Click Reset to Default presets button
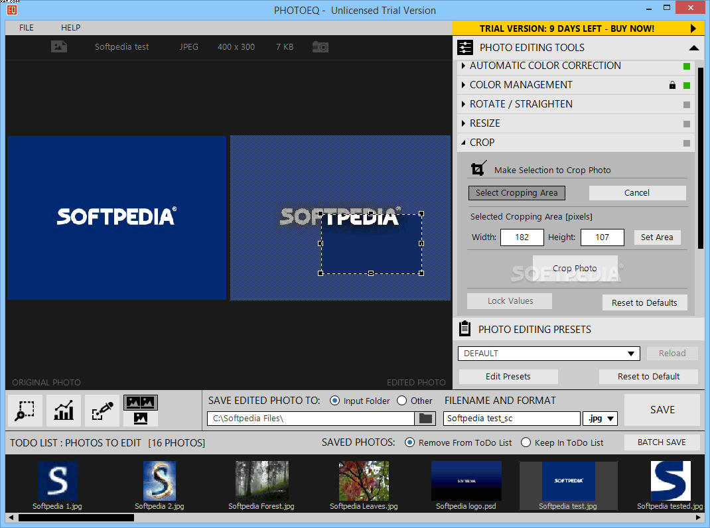The width and height of the screenshot is (710, 528). click(648, 376)
